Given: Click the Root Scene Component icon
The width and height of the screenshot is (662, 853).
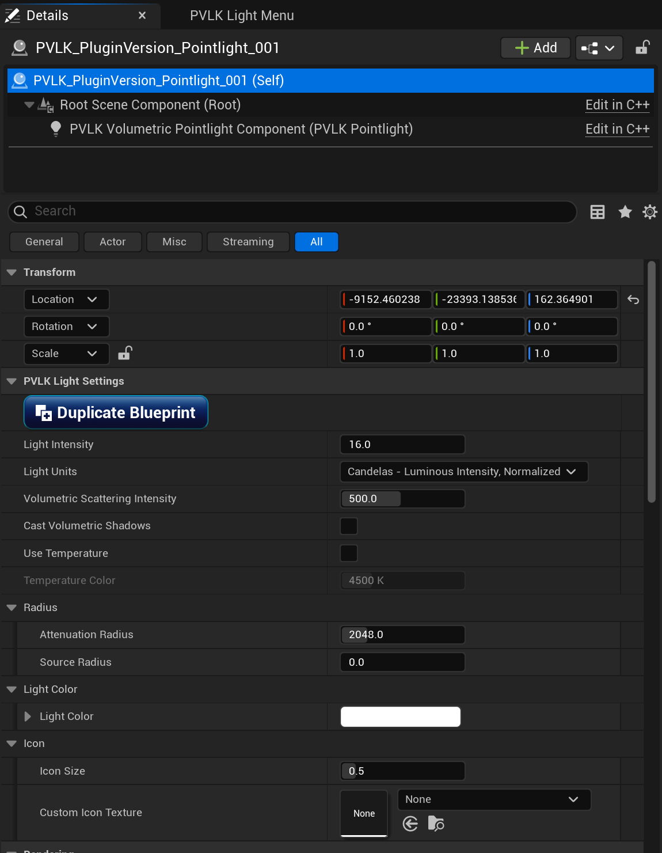Looking at the screenshot, I should (45, 105).
